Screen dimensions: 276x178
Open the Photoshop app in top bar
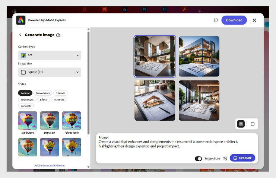tap(145, 9)
